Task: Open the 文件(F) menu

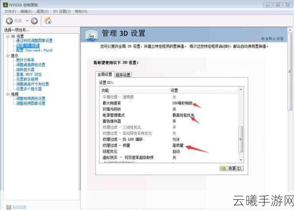Action: pyautogui.click(x=10, y=12)
